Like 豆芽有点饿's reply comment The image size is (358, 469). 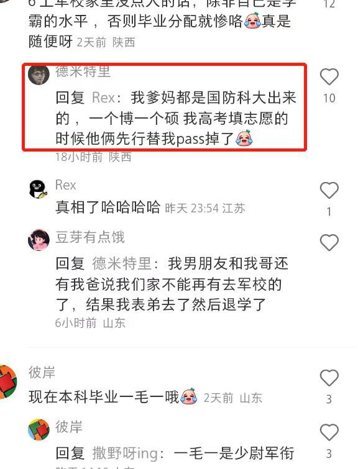[329, 242]
